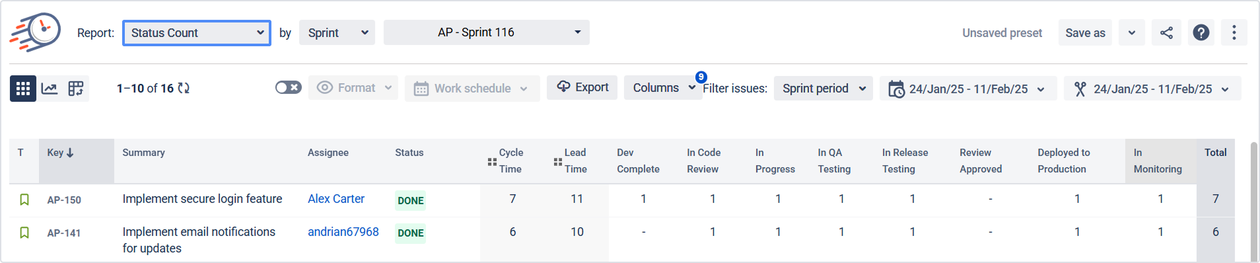Click Lead Time value 10 for AP-141
The width and height of the screenshot is (1260, 263).
click(577, 232)
